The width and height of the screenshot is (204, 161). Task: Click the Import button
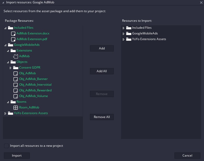(17, 156)
